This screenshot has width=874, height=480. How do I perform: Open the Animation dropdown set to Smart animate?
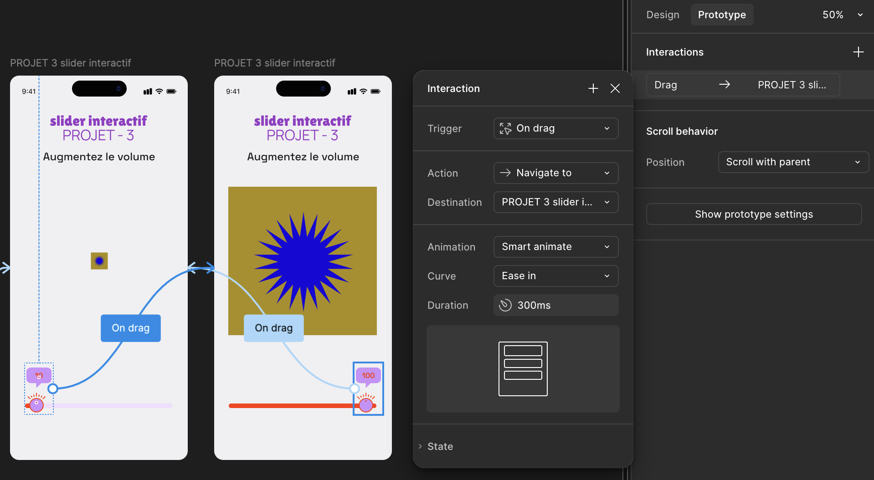(x=555, y=247)
